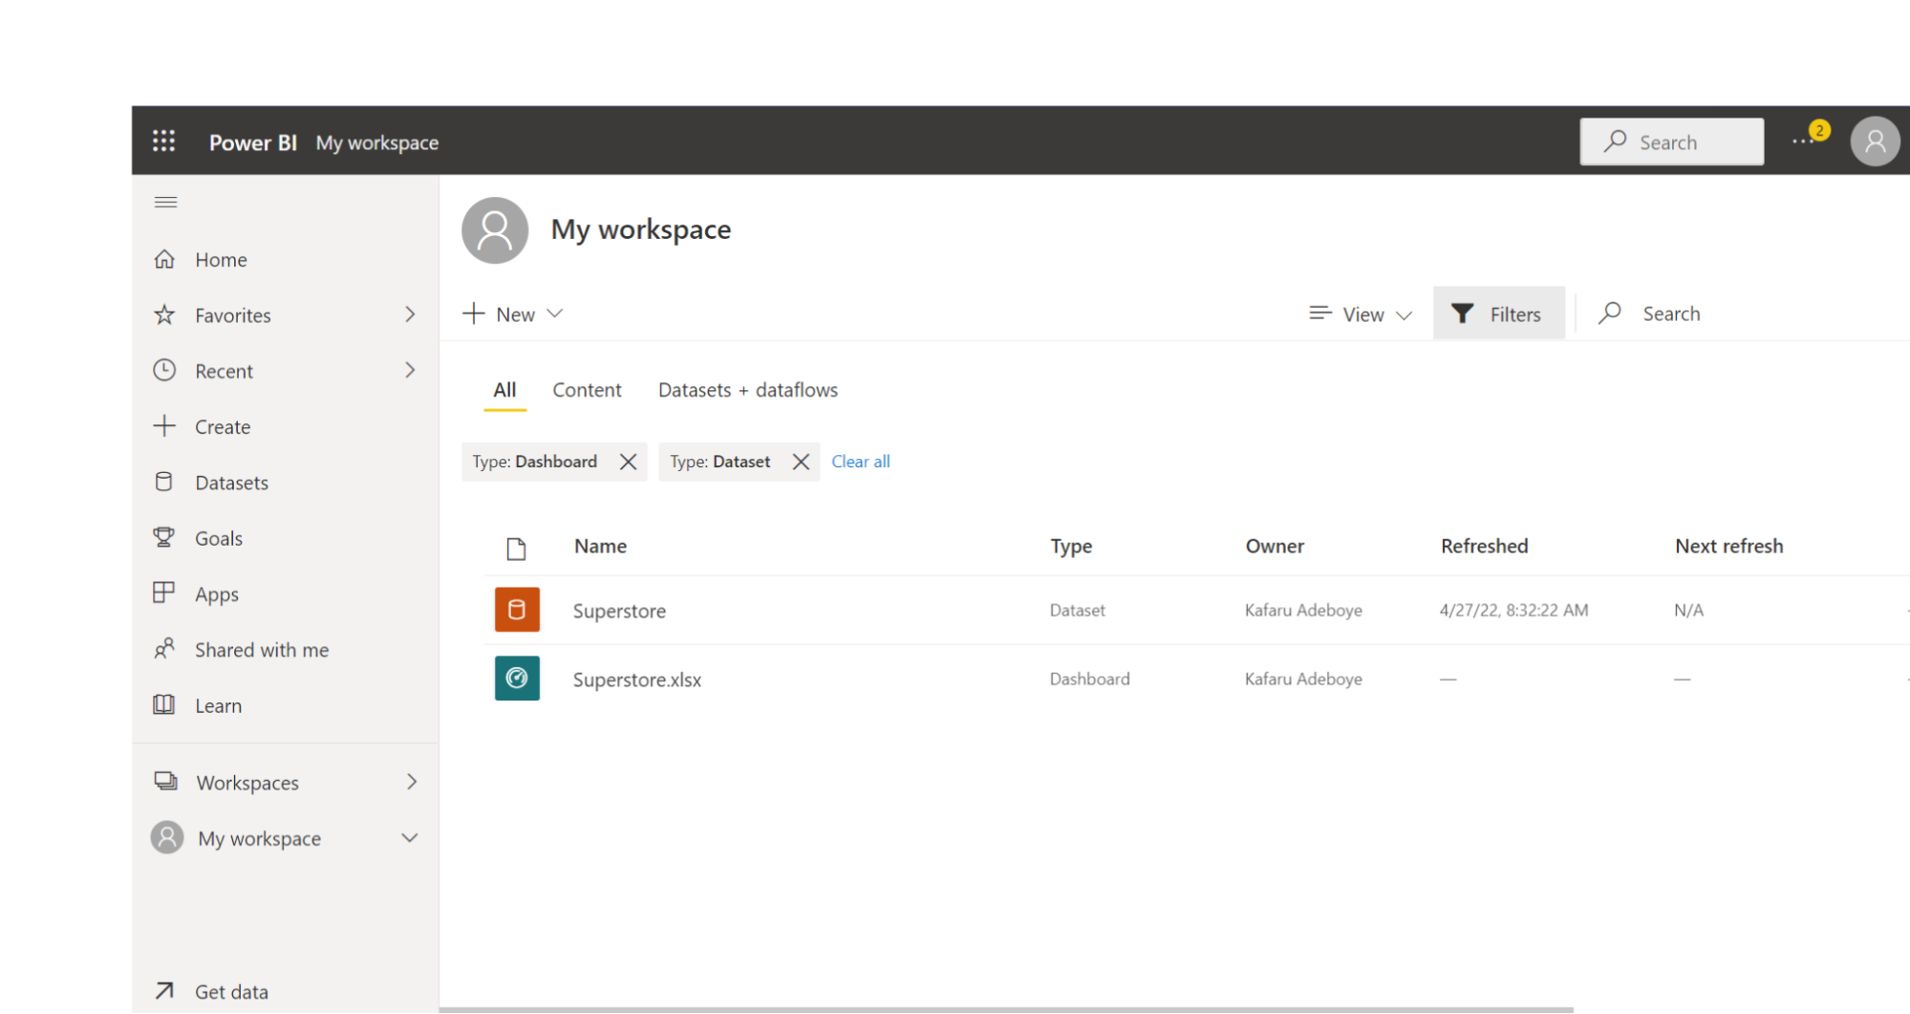Click the magnifier icon beside workspace Search
This screenshot has height=1014, width=1910.
point(1610,313)
